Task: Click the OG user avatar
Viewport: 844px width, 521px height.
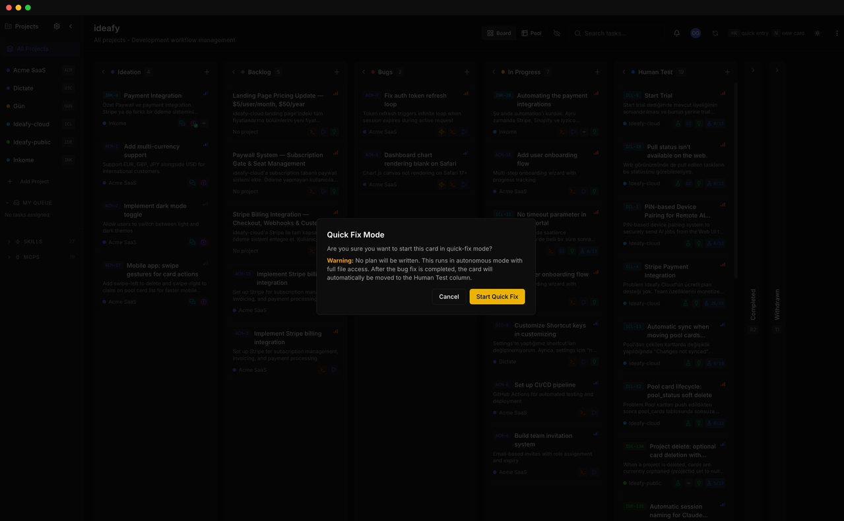Action: (x=696, y=33)
